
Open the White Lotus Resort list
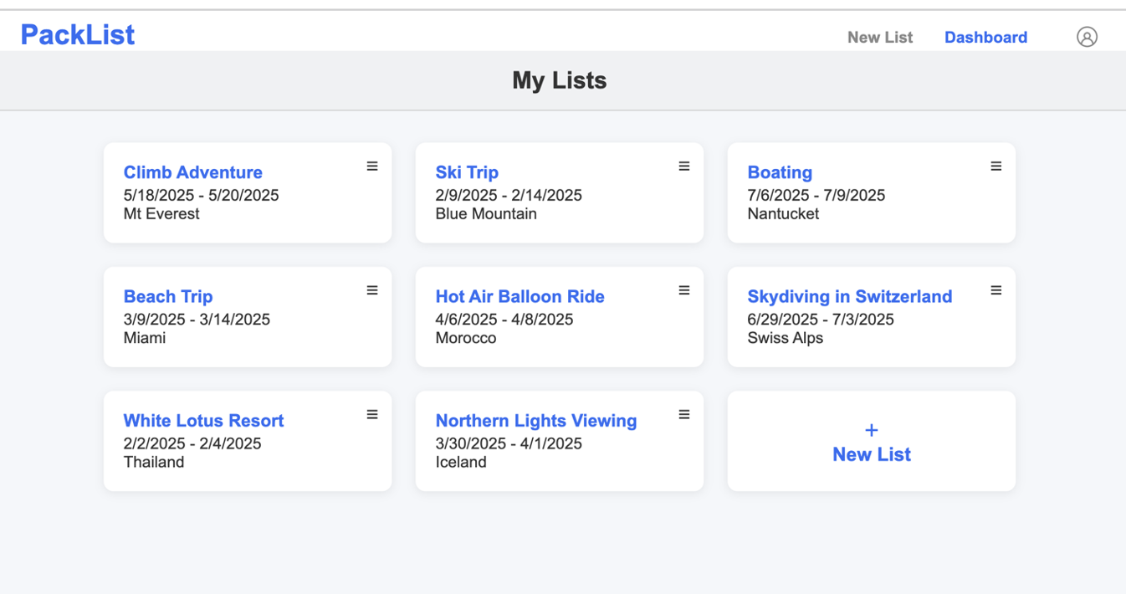[x=204, y=420]
